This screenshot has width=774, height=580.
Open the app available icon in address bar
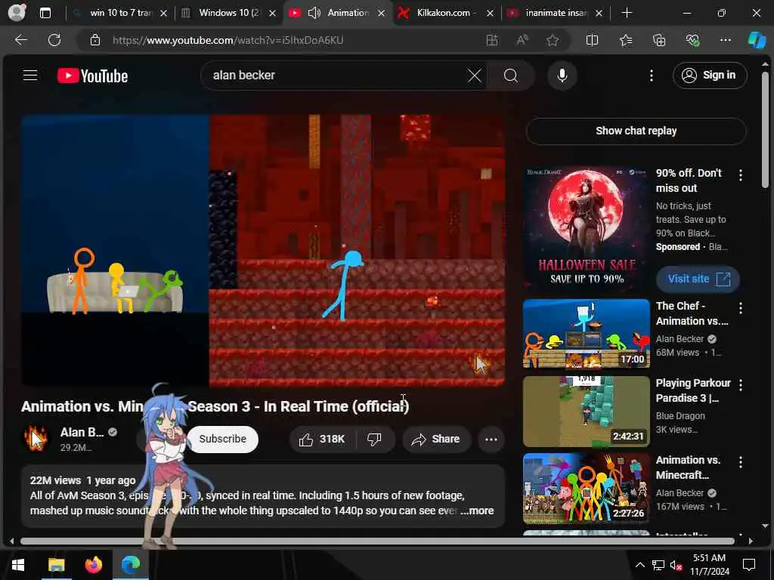(x=491, y=41)
